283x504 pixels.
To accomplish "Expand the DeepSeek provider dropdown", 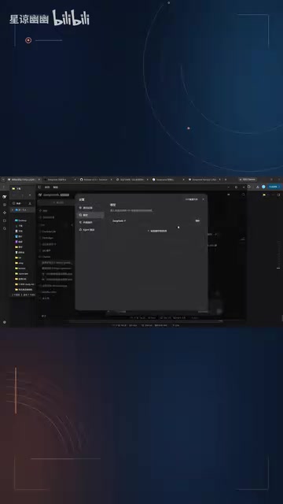I will [119, 220].
